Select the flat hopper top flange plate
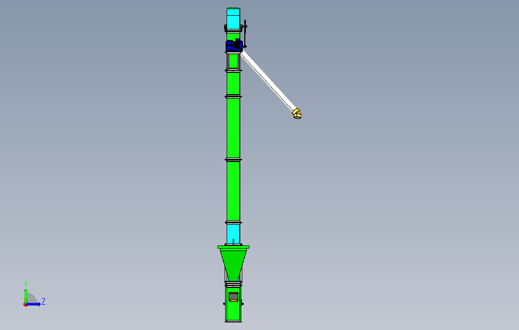 click(x=233, y=247)
